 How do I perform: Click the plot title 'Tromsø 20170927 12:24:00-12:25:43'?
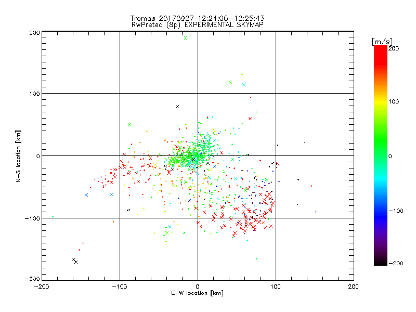tap(197, 18)
